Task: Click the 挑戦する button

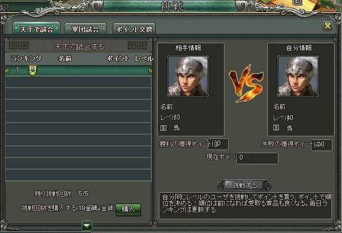Action: (x=244, y=185)
